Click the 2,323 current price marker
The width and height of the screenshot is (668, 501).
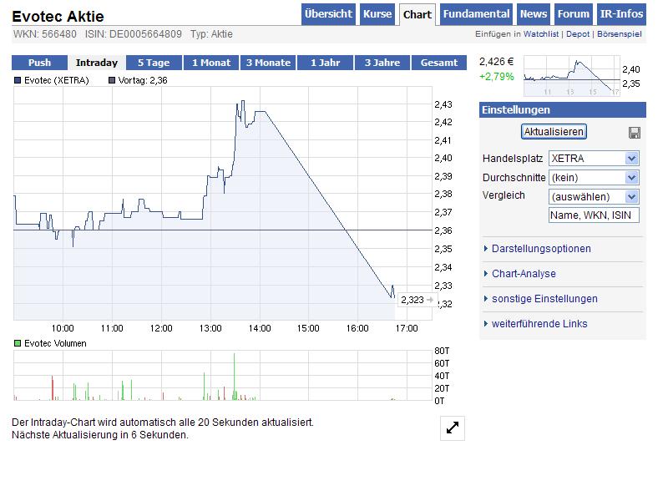coord(416,300)
